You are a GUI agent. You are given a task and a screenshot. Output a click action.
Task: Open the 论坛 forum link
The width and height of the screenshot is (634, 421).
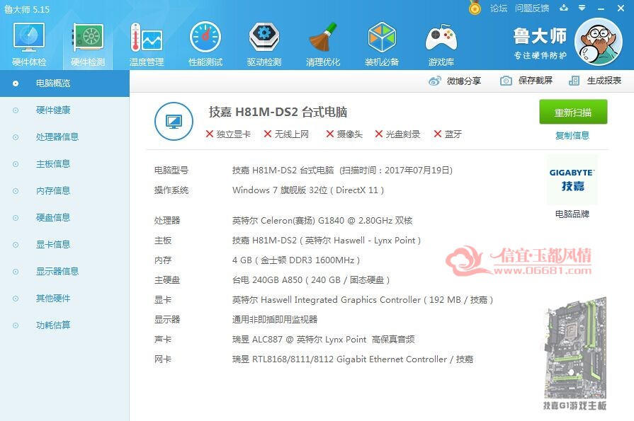coord(499,8)
